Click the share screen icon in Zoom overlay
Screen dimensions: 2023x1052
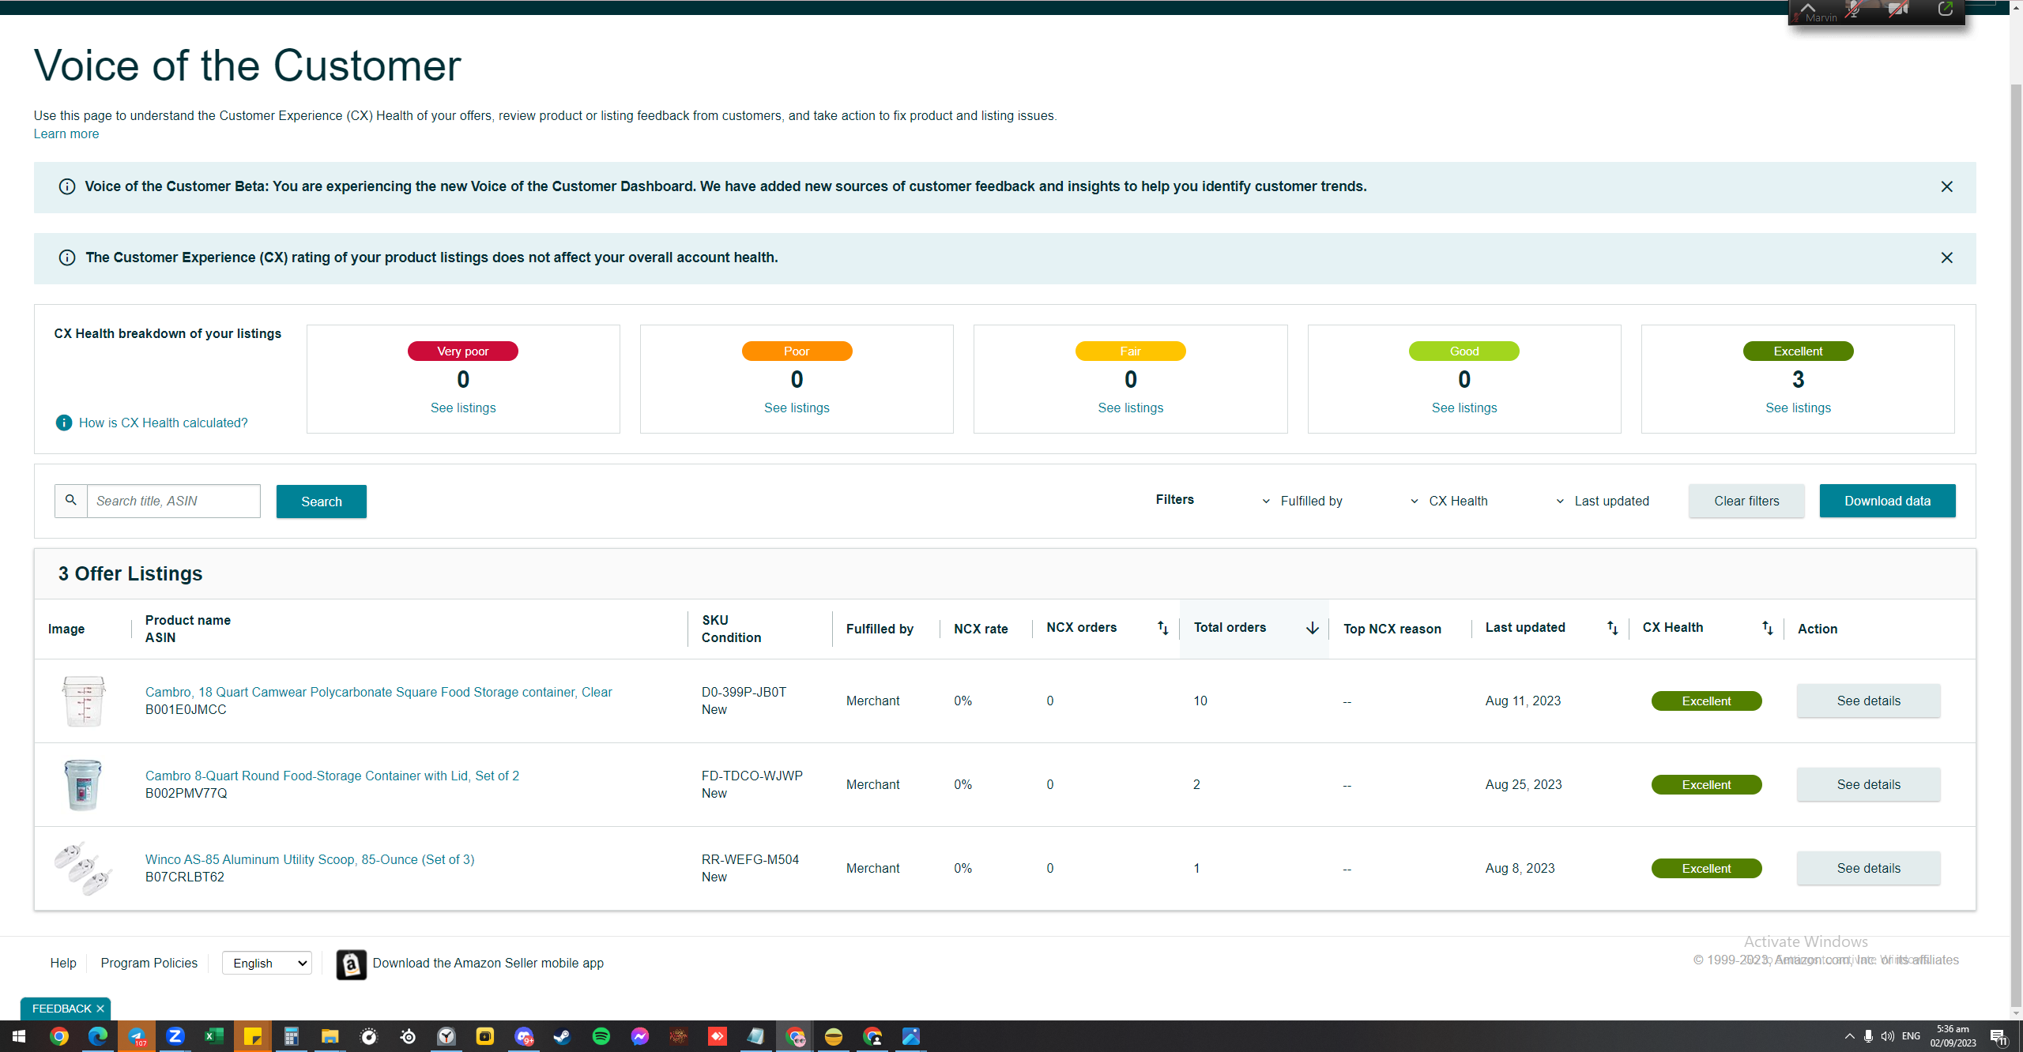pyautogui.click(x=1946, y=9)
